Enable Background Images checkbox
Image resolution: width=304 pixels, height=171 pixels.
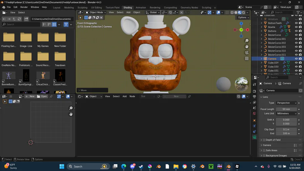click(x=264, y=155)
